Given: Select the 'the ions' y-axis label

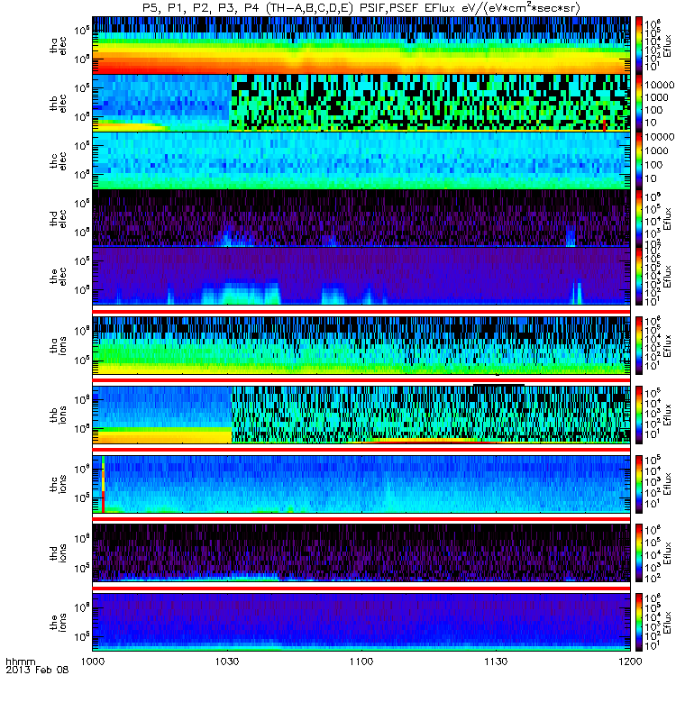Looking at the screenshot, I should coord(58,623).
